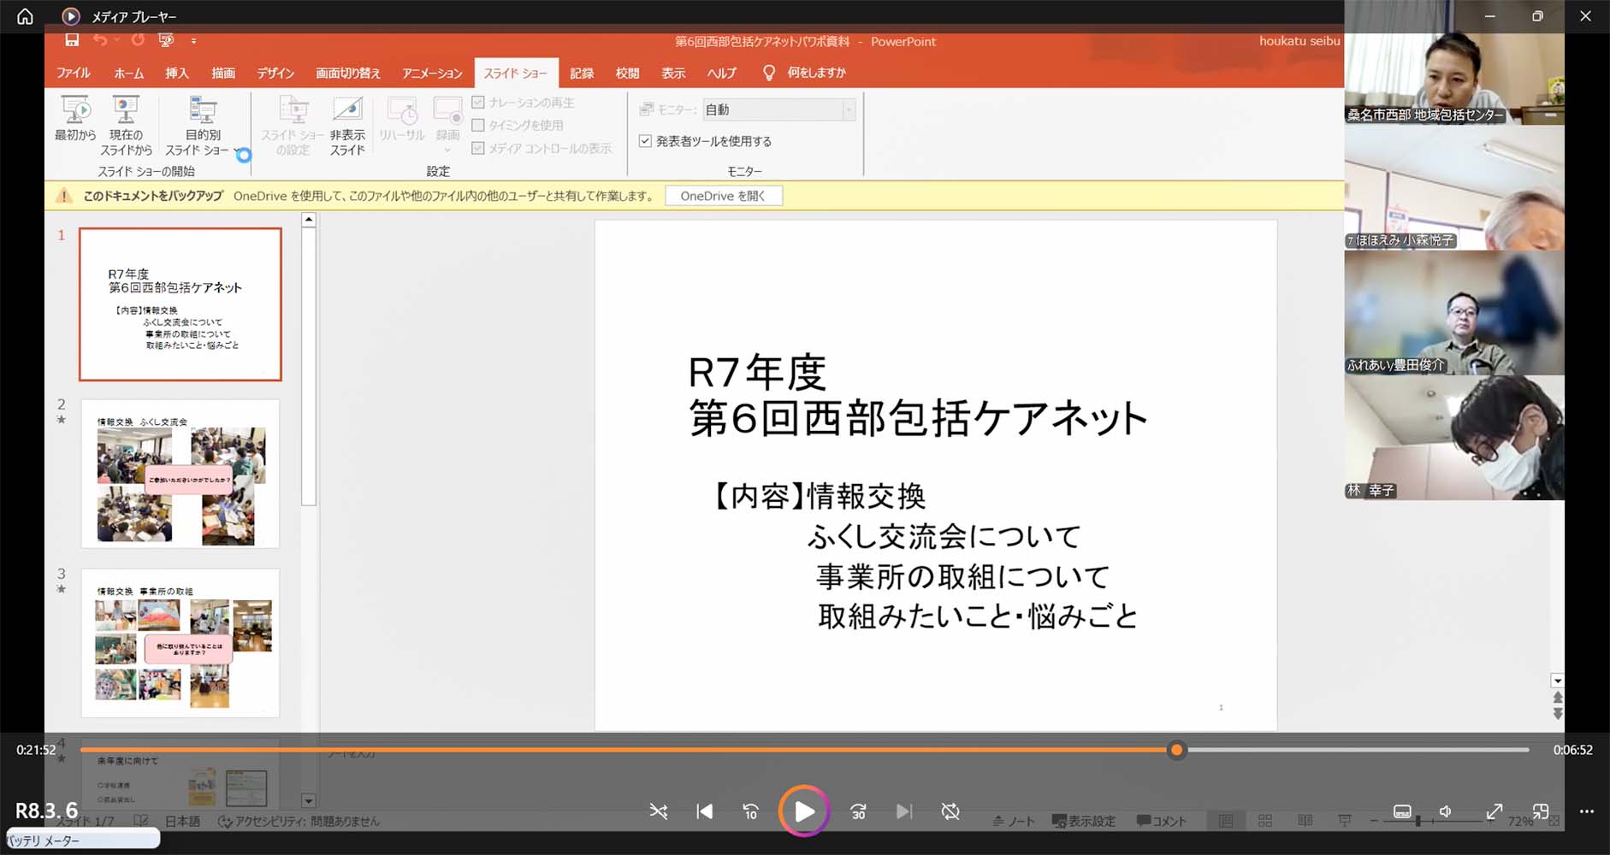Click the OneDrive を開く button
The width and height of the screenshot is (1610, 855).
pyautogui.click(x=723, y=196)
